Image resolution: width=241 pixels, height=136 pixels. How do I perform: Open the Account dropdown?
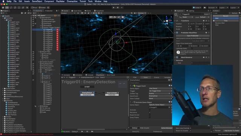coord(212,8)
